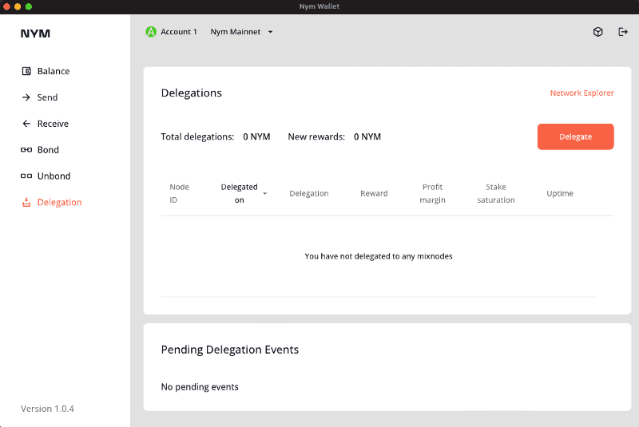Click the Node ID column header
The image size is (639, 427).
click(x=179, y=193)
